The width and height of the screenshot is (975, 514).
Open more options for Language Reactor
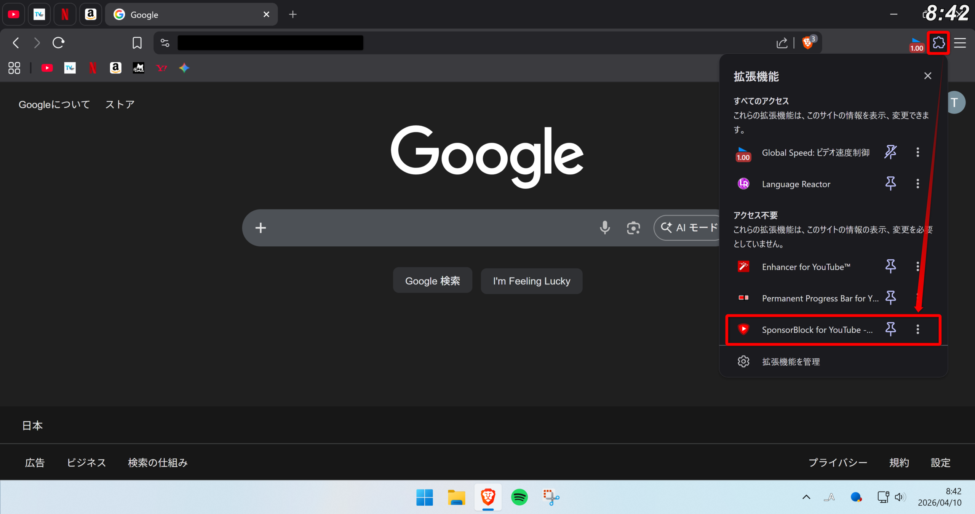tap(917, 184)
